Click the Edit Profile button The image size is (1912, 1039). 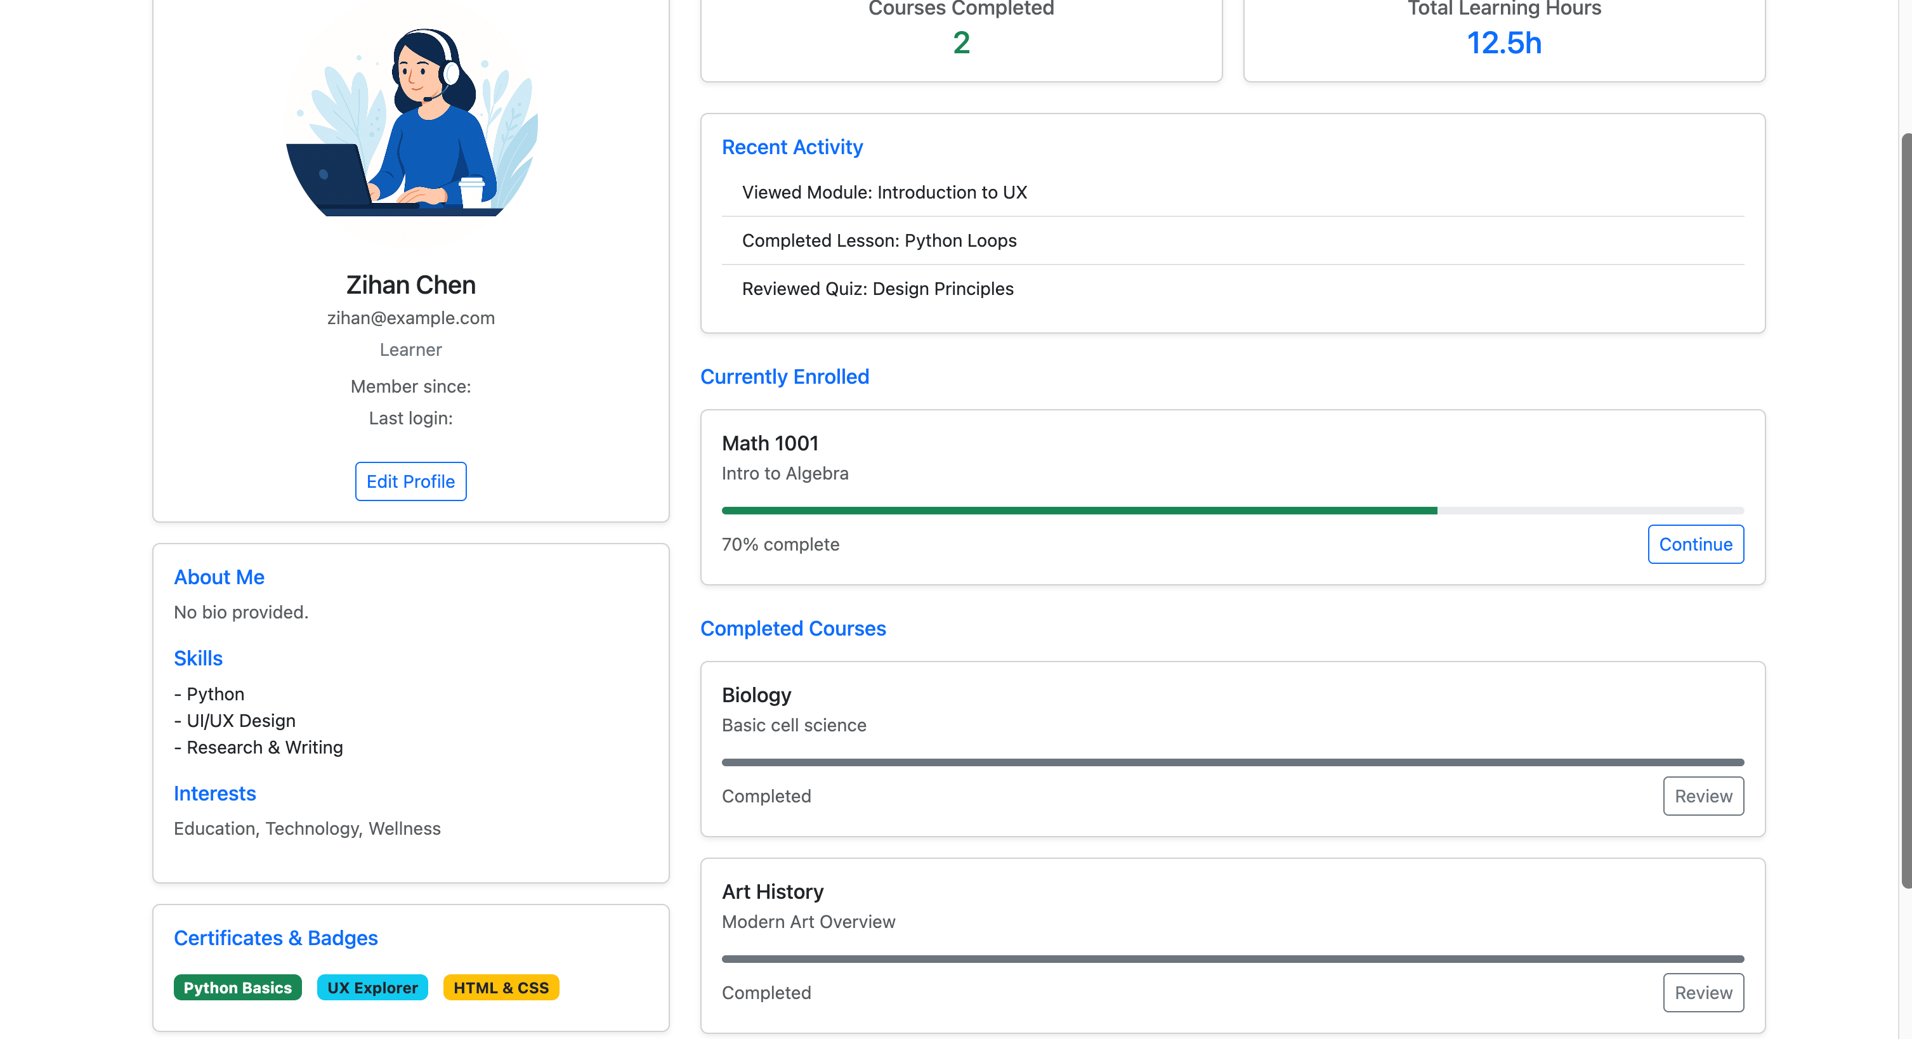pyautogui.click(x=410, y=481)
